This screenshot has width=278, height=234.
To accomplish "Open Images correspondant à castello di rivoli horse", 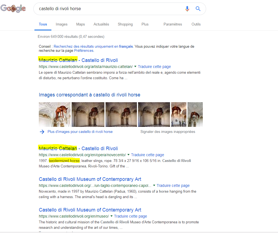I will point(90,95).
